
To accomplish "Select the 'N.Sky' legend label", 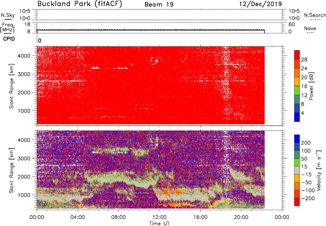I will pos(8,15).
